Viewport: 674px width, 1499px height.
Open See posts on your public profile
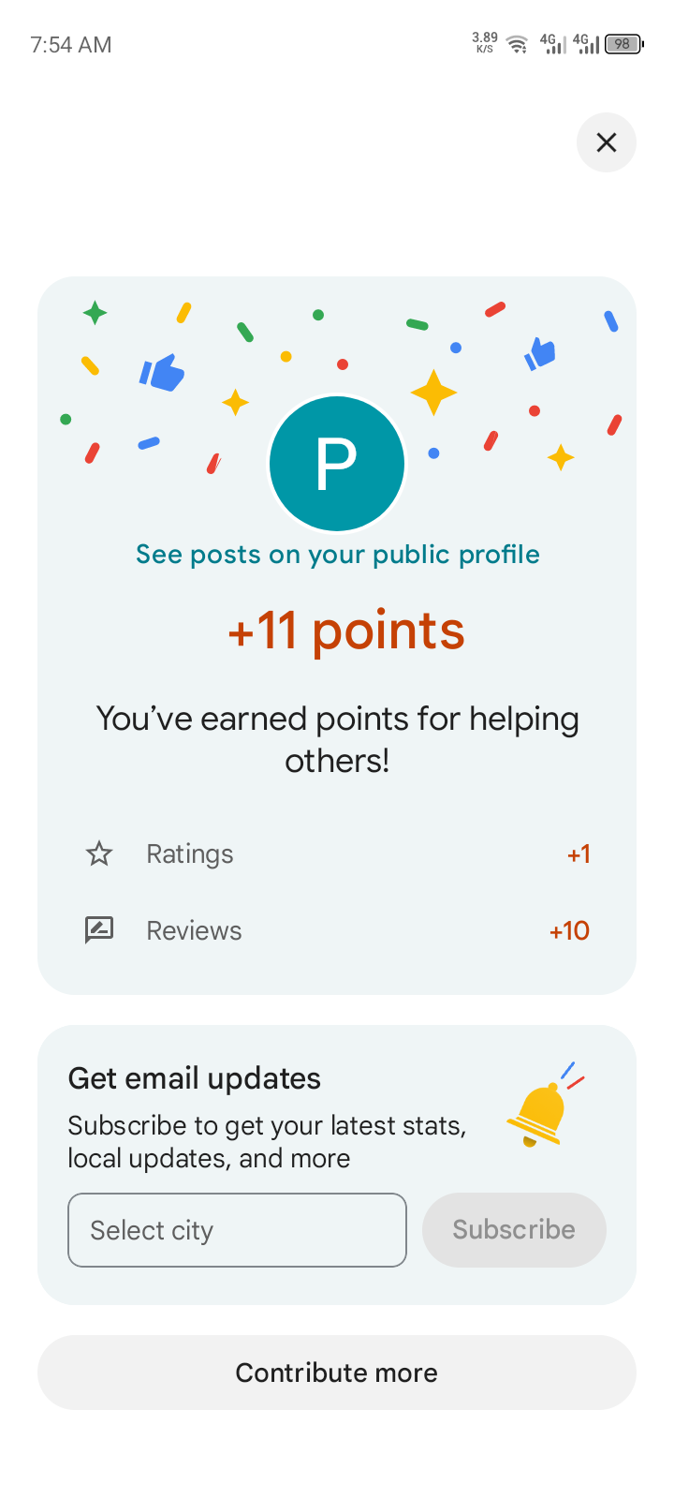tap(337, 555)
